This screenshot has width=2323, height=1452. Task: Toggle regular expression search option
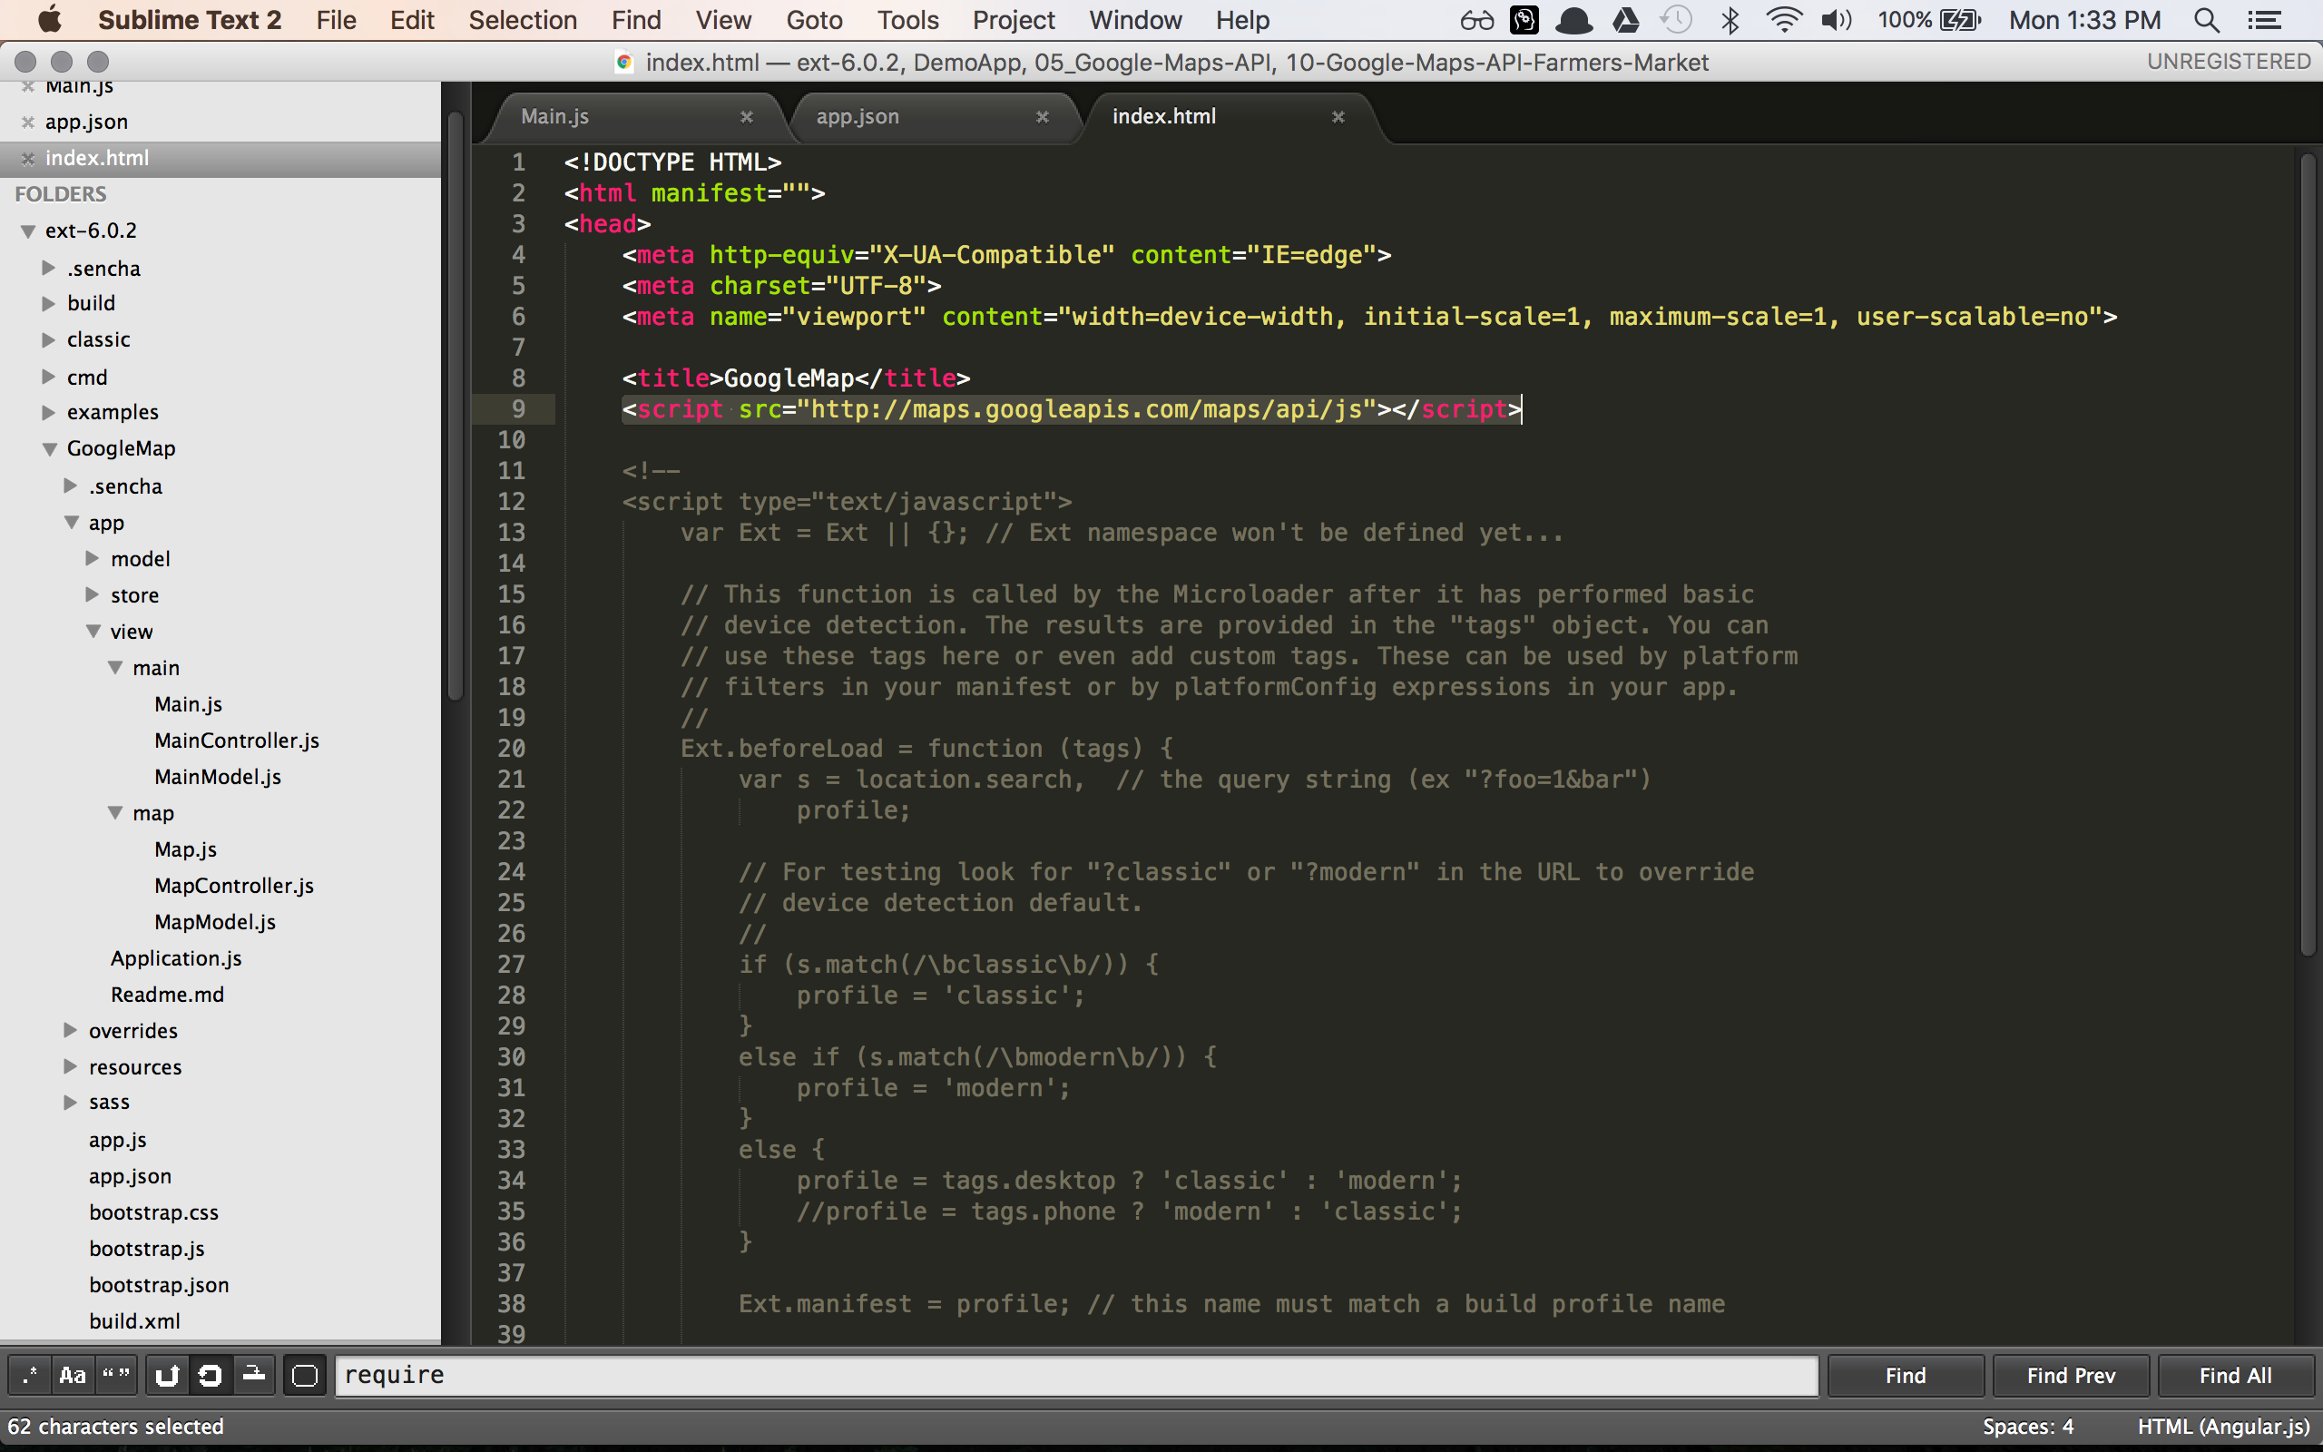[30, 1375]
